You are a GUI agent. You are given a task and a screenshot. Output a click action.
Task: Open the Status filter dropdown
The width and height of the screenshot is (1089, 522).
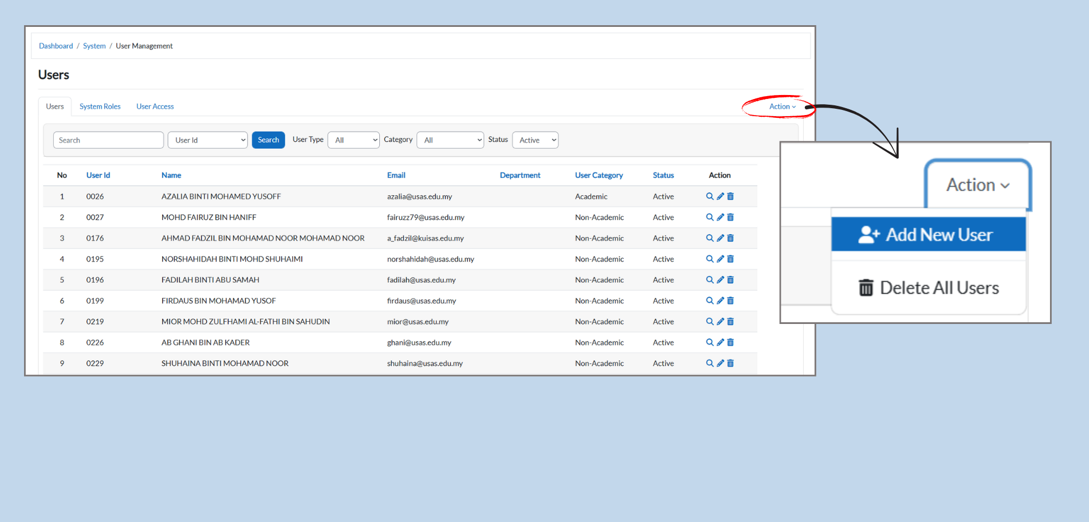pos(535,140)
